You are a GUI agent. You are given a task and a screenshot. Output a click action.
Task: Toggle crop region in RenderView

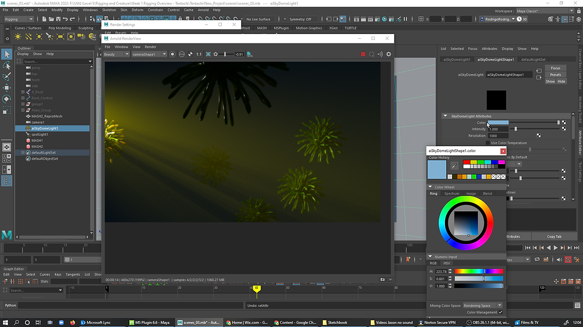coord(208,54)
